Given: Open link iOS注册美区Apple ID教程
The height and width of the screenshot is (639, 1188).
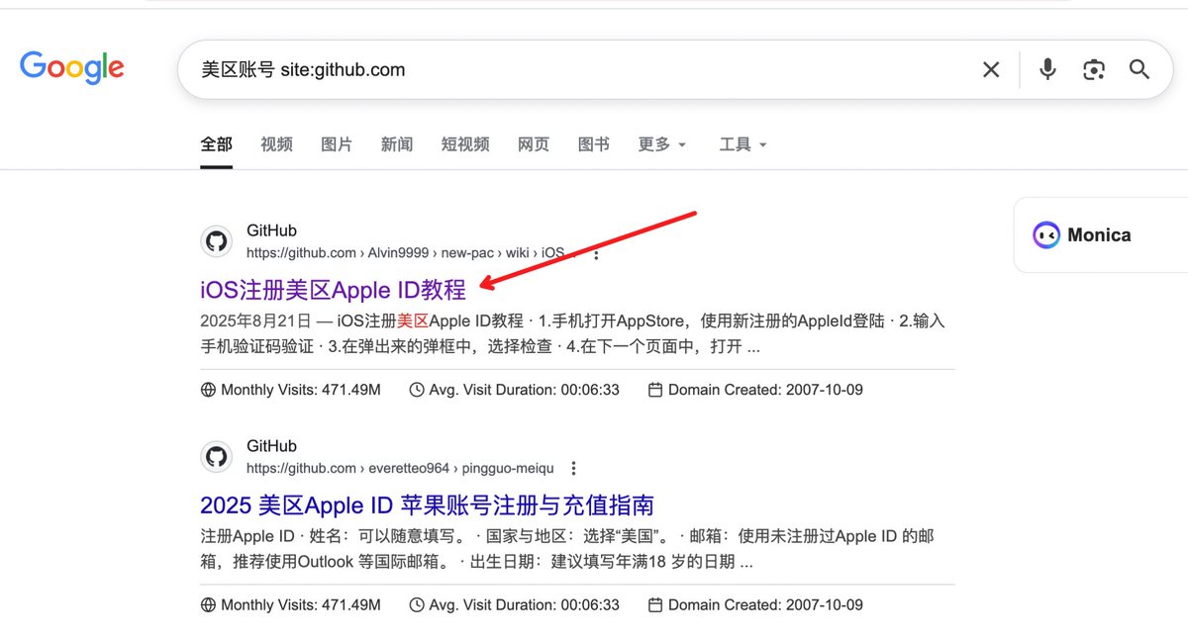Looking at the screenshot, I should point(333,290).
